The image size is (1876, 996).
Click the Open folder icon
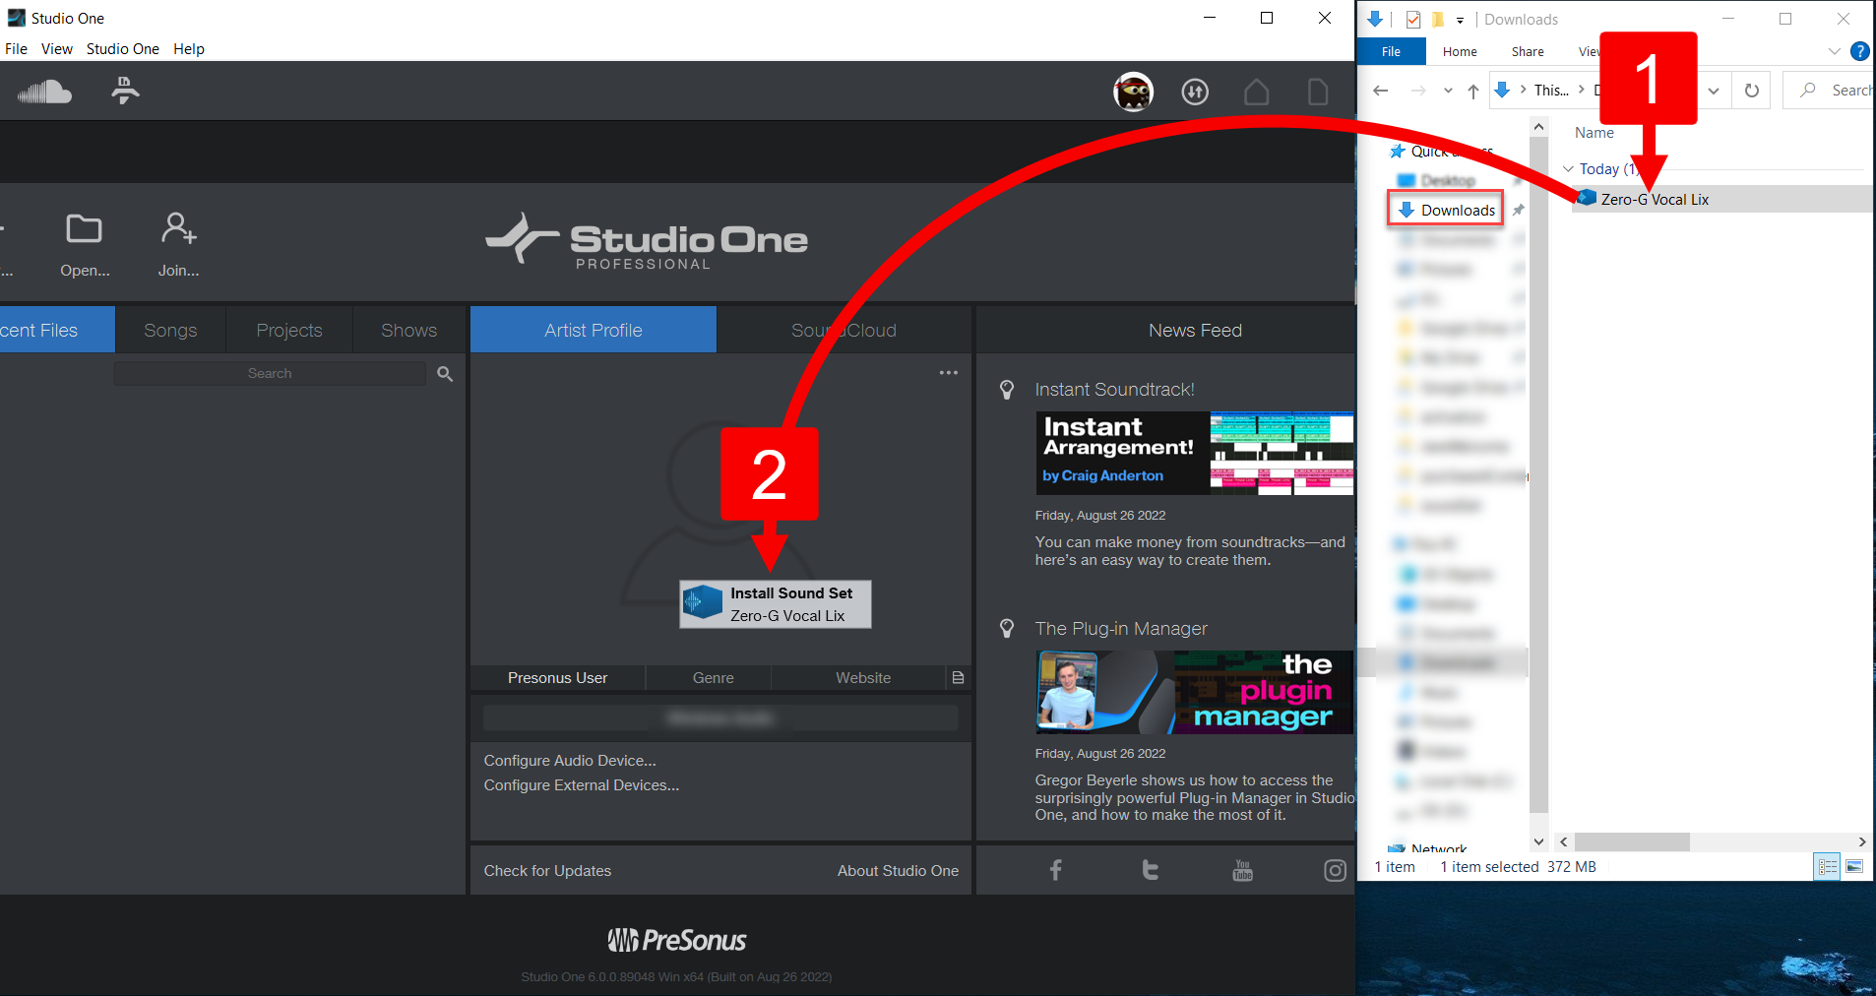(x=85, y=226)
